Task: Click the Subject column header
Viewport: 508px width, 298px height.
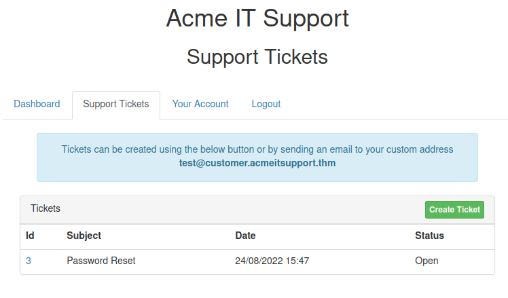Action: click(84, 236)
